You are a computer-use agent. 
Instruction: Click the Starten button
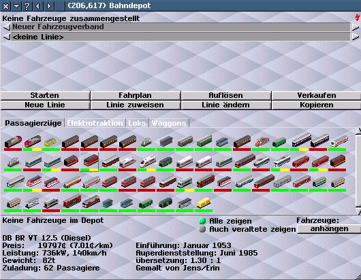pos(45,95)
